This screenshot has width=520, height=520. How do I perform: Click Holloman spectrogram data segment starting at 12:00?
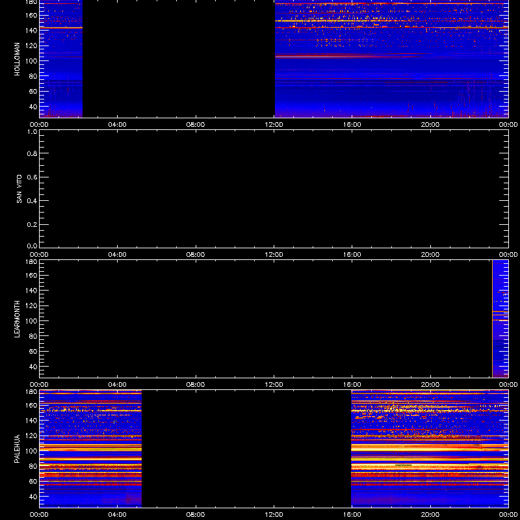coord(392,58)
